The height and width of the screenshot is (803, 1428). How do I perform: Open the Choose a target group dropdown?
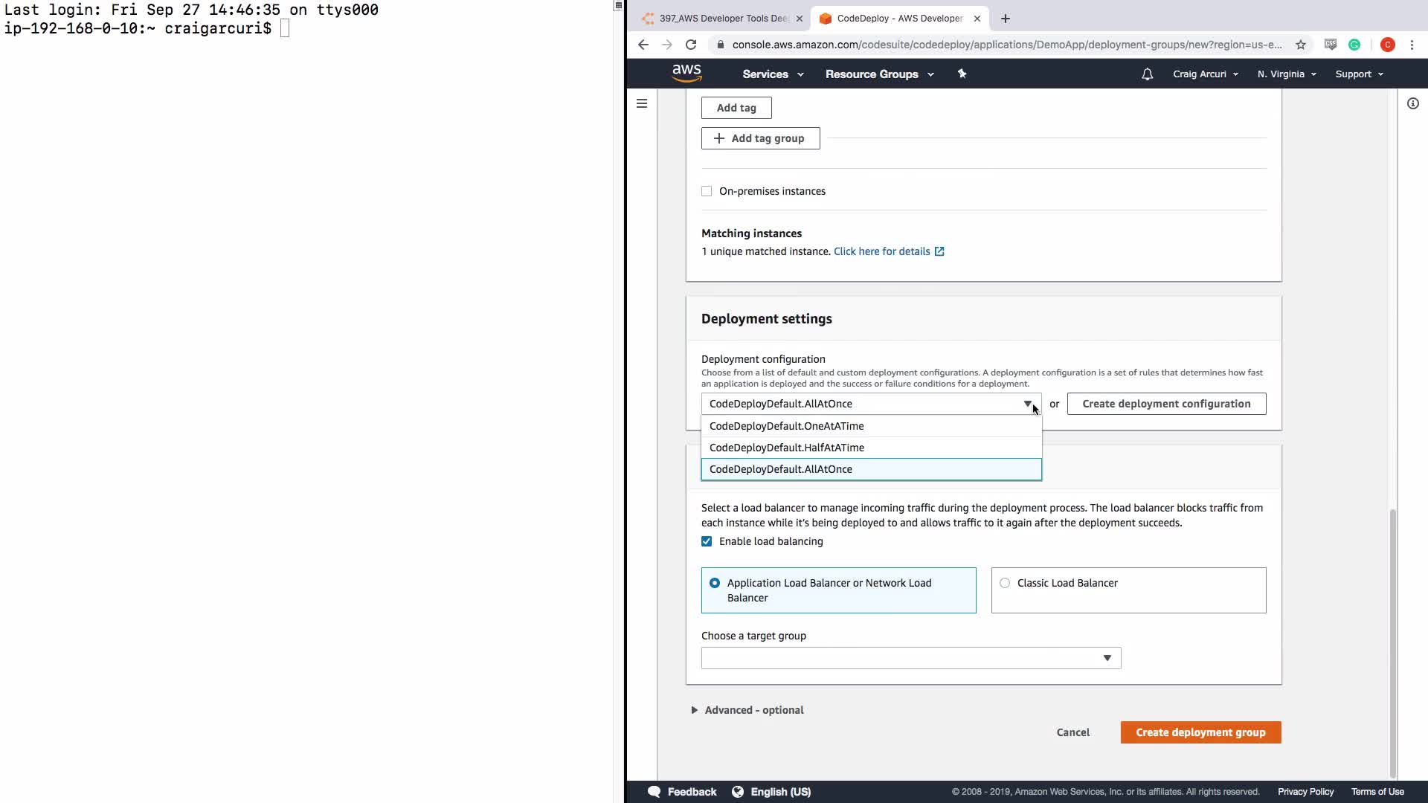point(910,658)
